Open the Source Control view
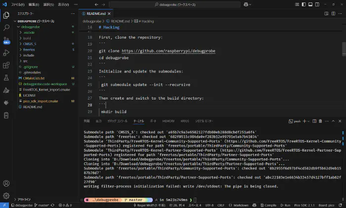 coord(6,41)
